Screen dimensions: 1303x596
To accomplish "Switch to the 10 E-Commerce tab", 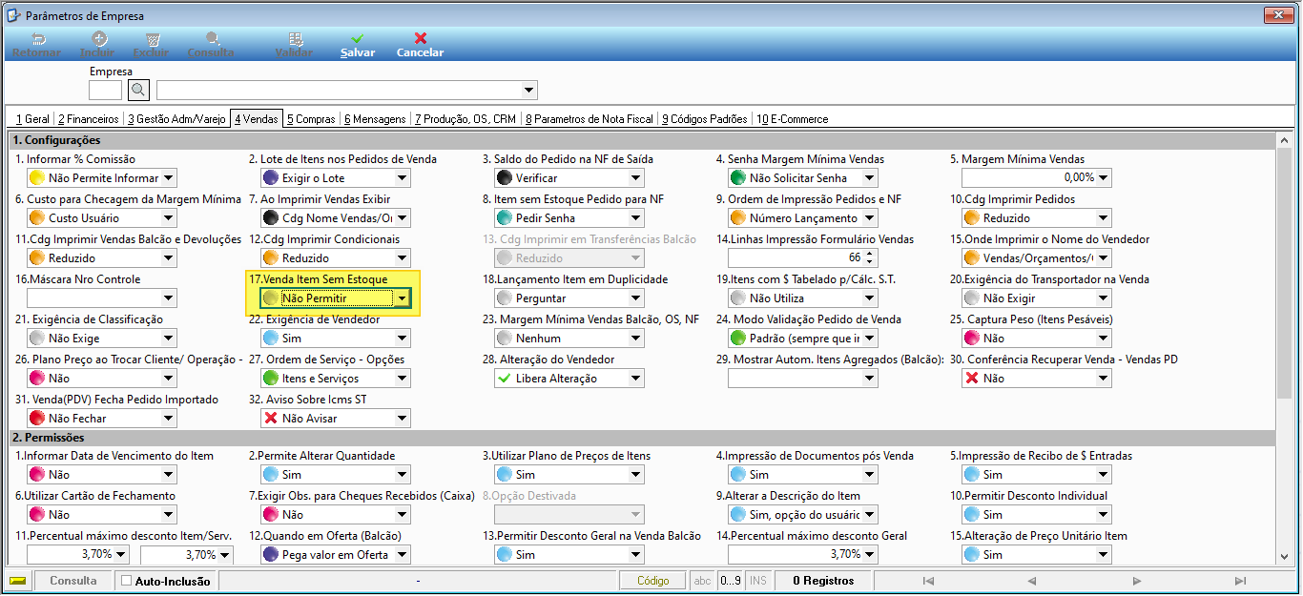I will pos(793,119).
